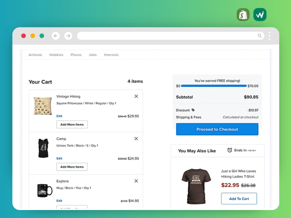Add the Hiking Ladies T-Shirt to cart
Image resolution: width=291 pixels, height=218 pixels.
pos(239,199)
